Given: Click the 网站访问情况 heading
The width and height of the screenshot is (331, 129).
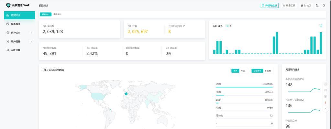Looking at the screenshot, I should [x=292, y=69].
